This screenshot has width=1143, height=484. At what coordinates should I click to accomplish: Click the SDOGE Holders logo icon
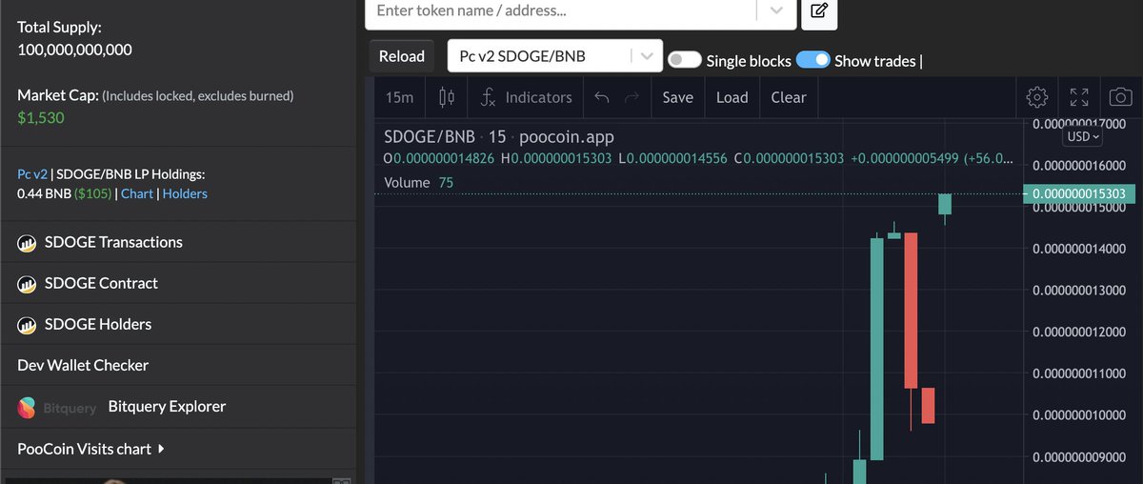pos(27,325)
